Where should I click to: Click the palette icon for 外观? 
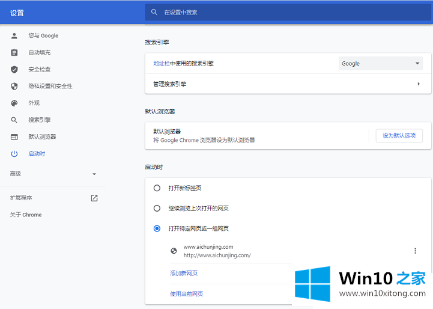(14, 103)
